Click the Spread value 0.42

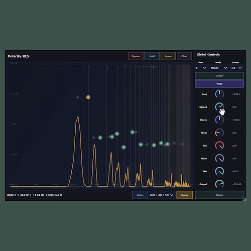(234, 107)
